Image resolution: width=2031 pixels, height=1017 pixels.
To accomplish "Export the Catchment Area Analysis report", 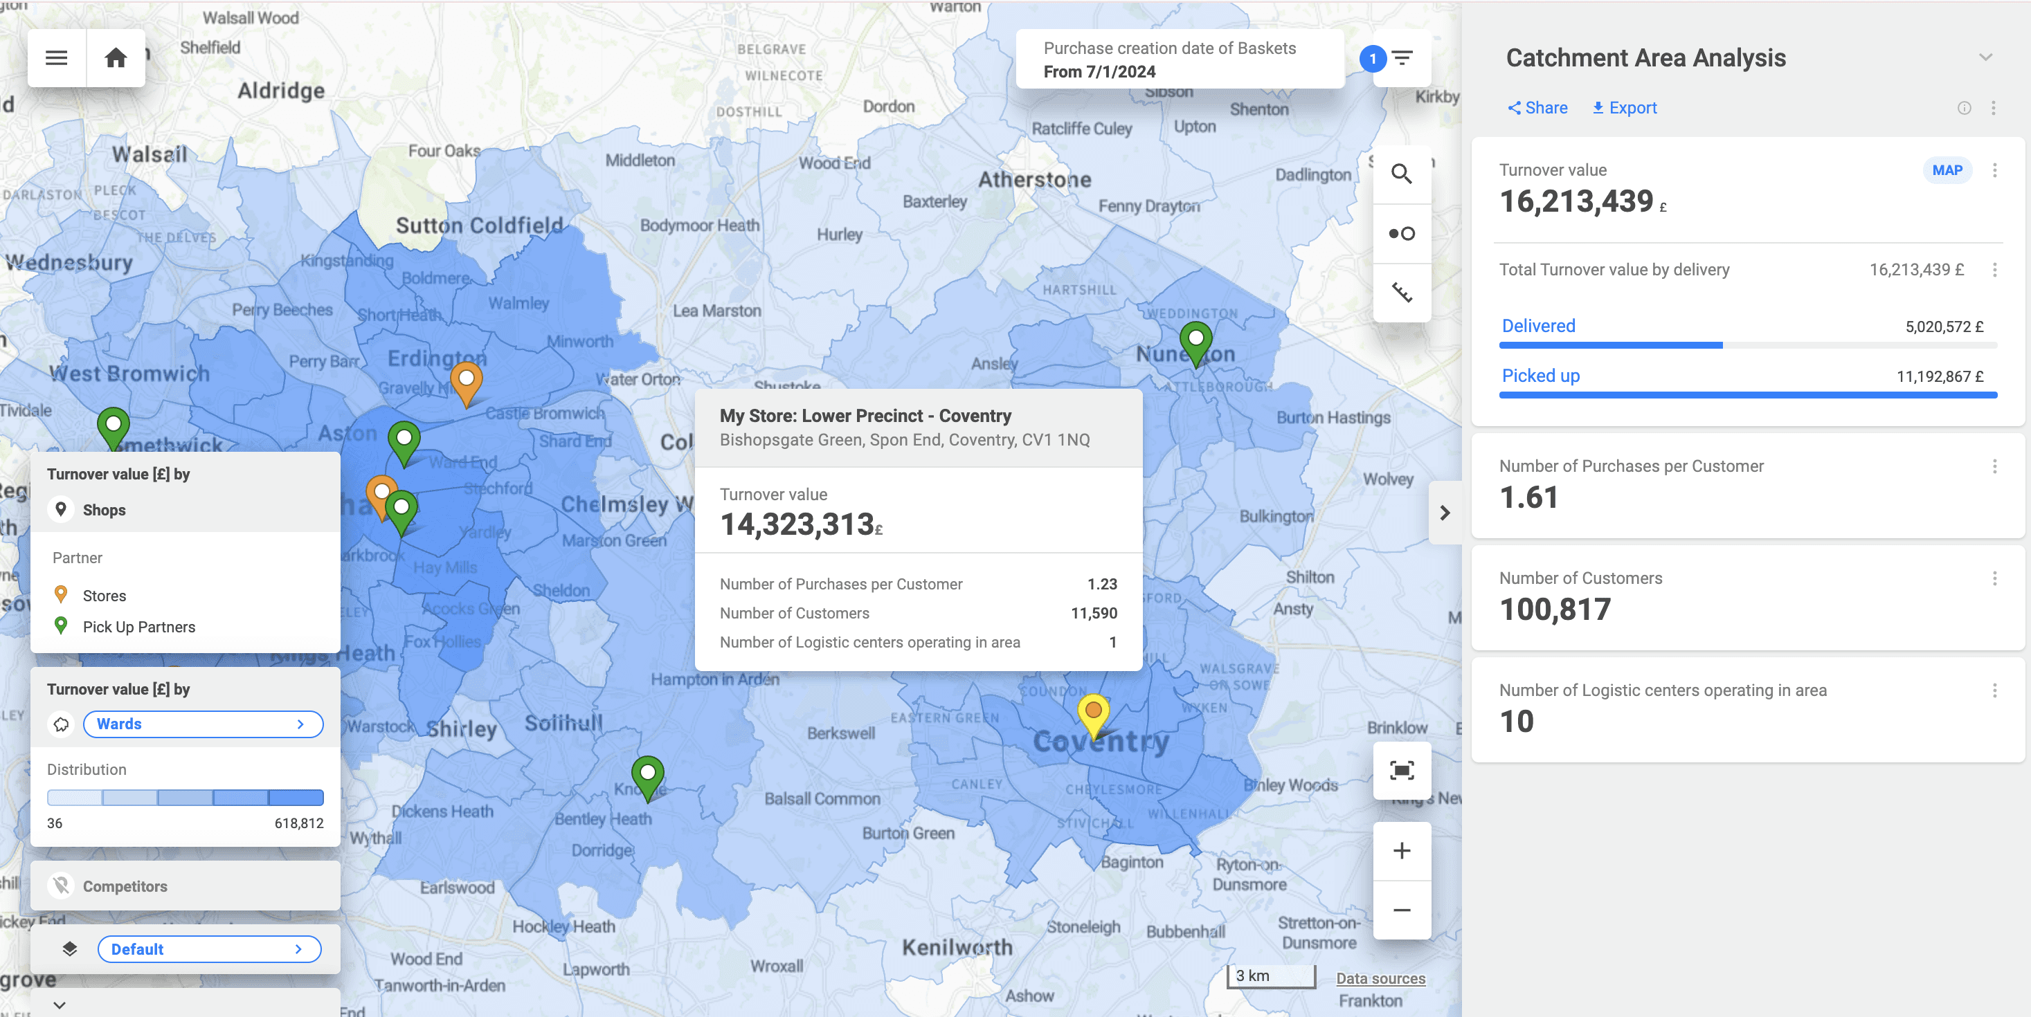I will pyautogui.click(x=1623, y=107).
